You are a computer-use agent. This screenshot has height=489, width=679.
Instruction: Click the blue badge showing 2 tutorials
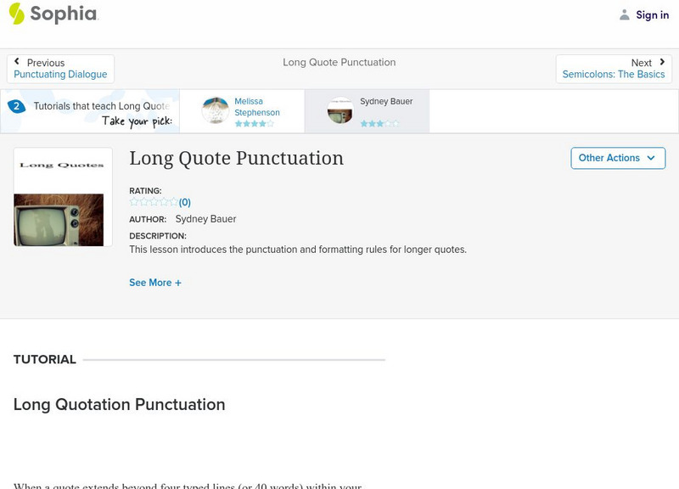[x=17, y=106]
